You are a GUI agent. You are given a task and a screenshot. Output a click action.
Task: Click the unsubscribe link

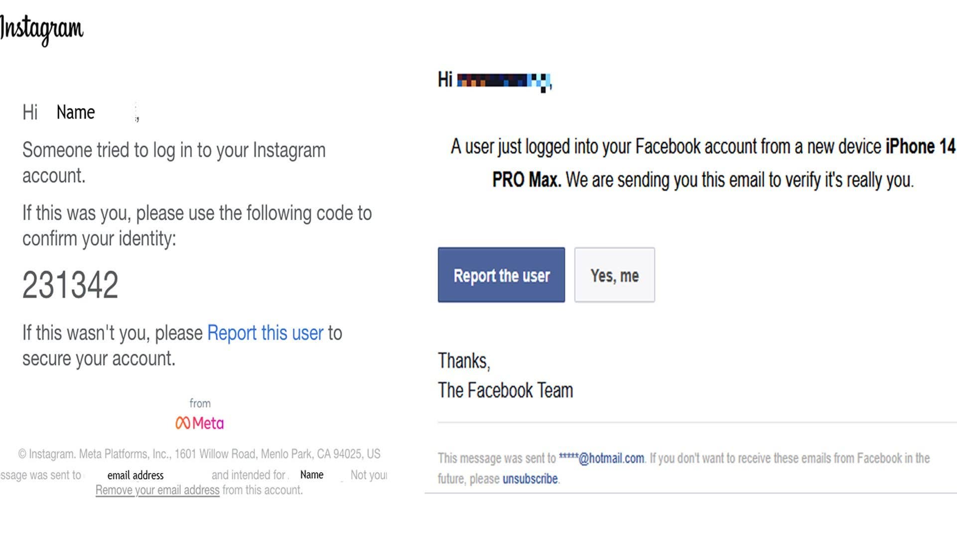530,479
